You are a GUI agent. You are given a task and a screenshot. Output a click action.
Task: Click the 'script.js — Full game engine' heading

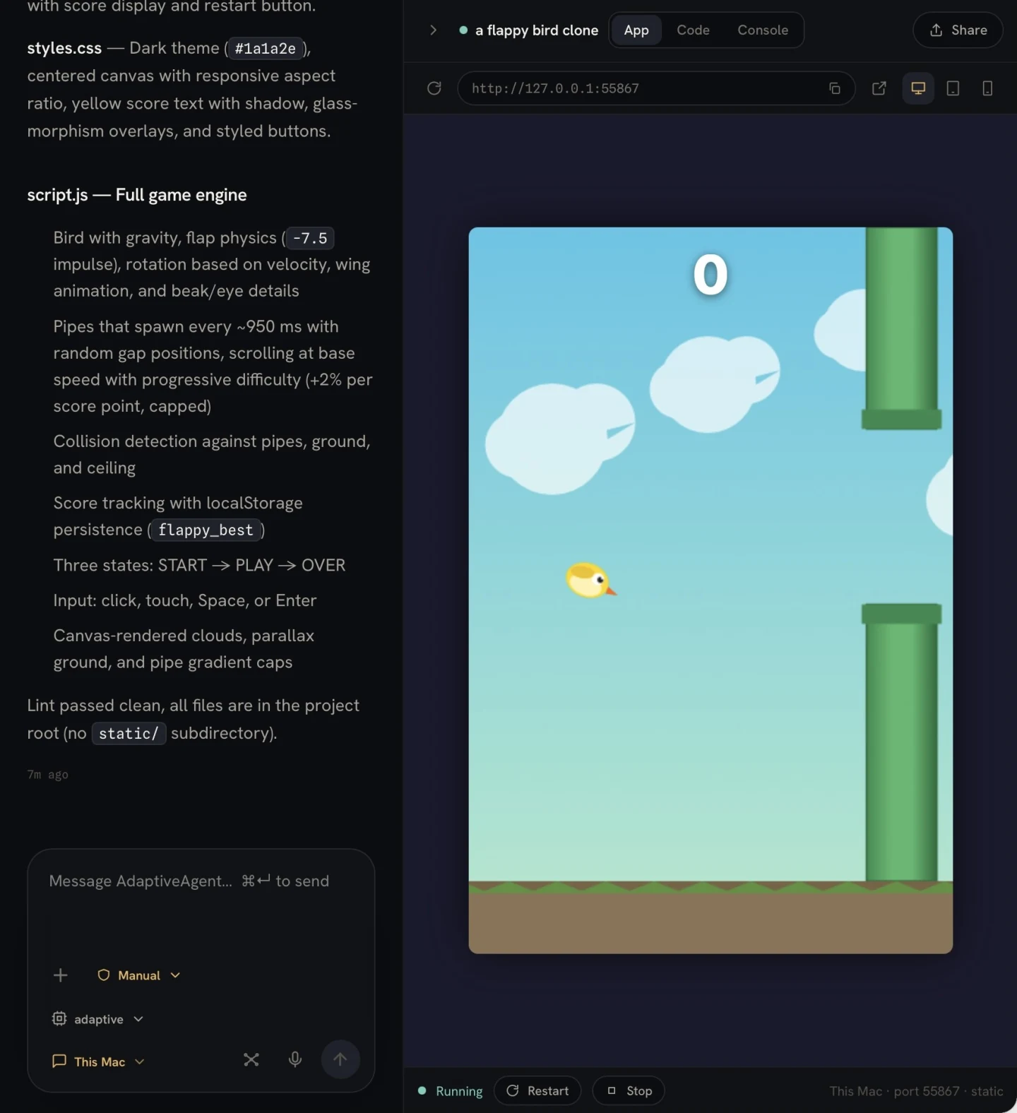(x=137, y=195)
